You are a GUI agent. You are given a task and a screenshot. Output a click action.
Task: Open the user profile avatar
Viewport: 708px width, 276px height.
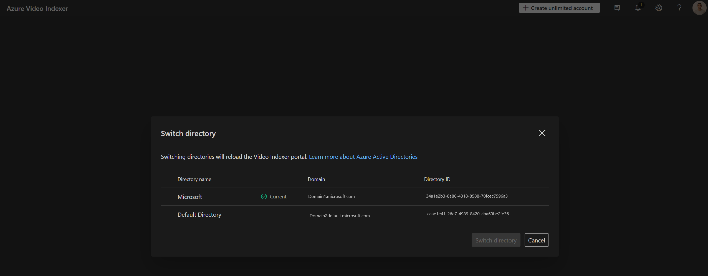699,8
